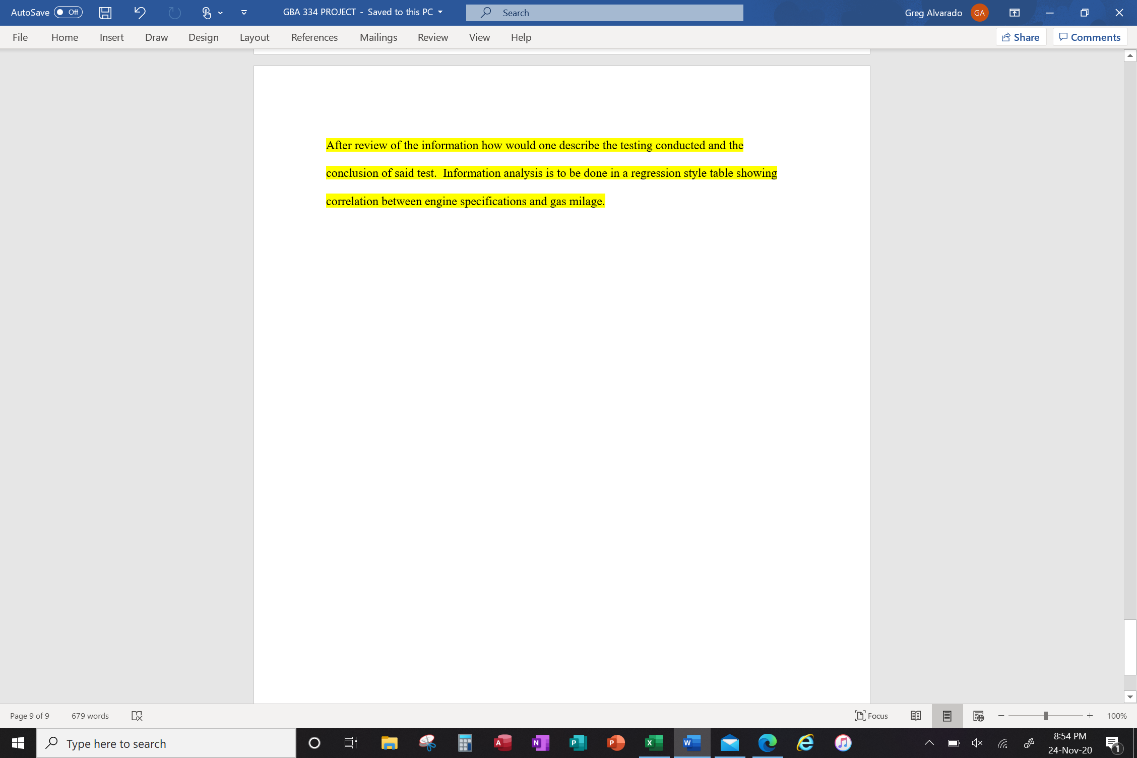Select the Print Layout view icon
Screen dimensions: 1137x758
tap(947, 716)
